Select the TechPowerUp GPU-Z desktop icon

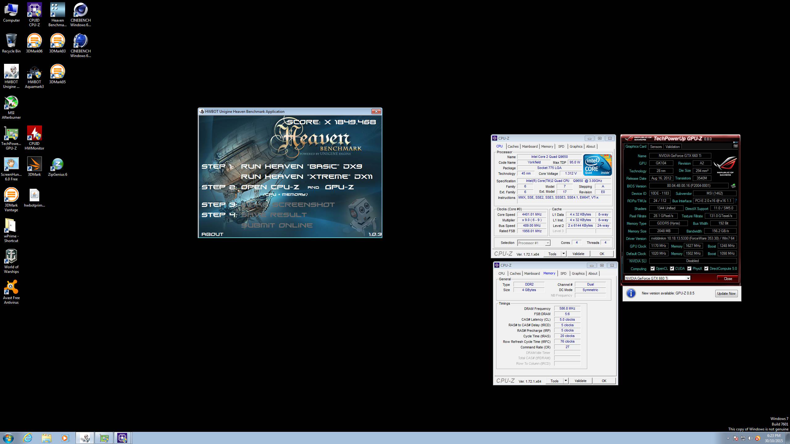(x=11, y=138)
